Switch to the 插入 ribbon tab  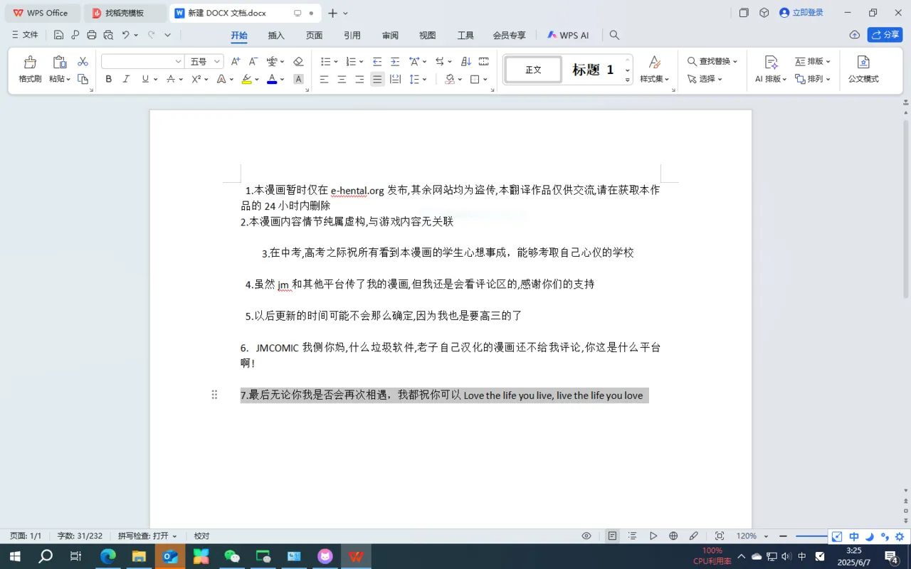pyautogui.click(x=276, y=35)
